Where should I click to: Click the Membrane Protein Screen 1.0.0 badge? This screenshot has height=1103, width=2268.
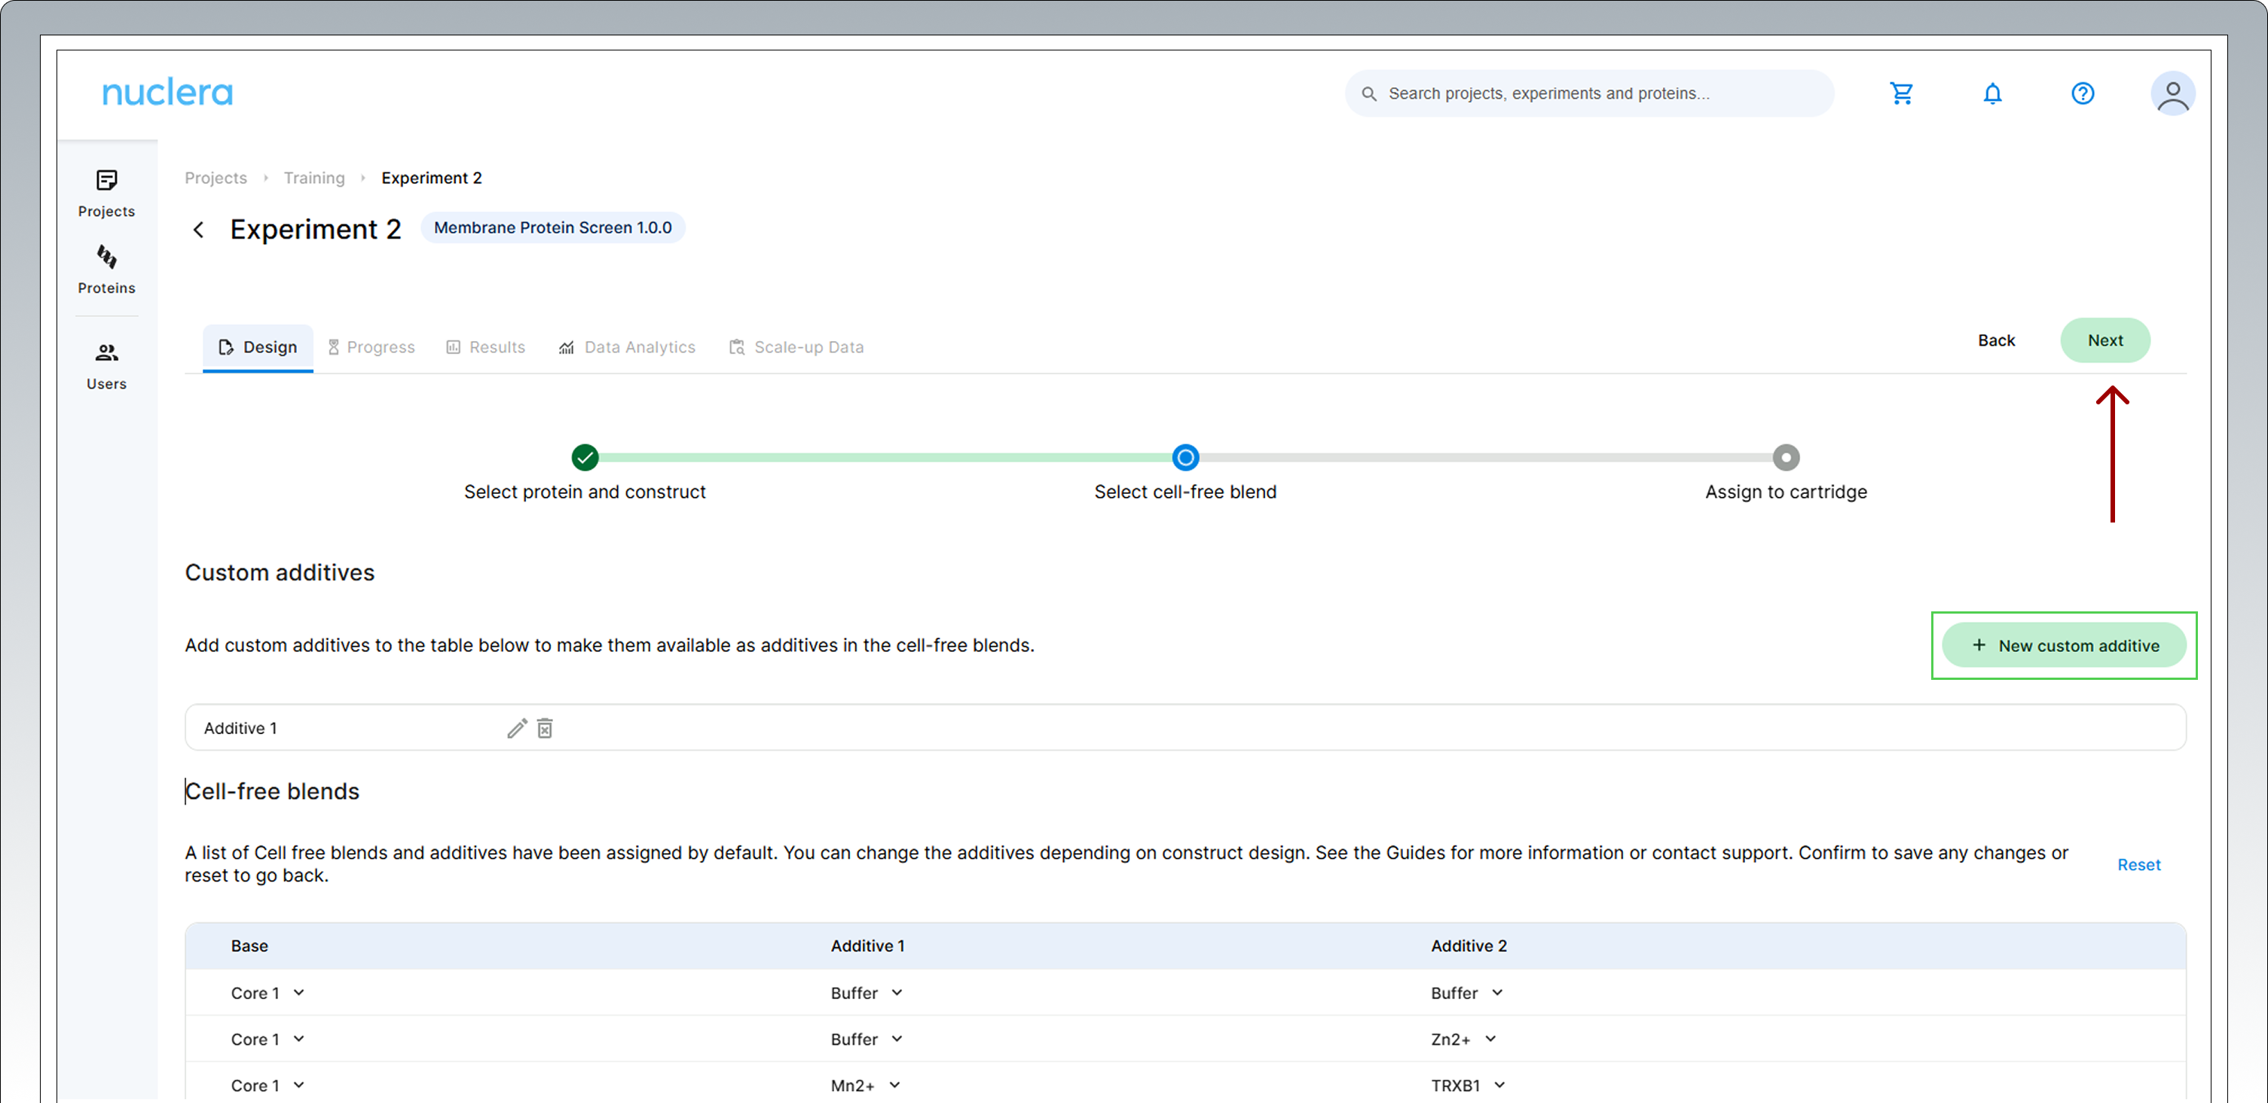click(x=553, y=228)
